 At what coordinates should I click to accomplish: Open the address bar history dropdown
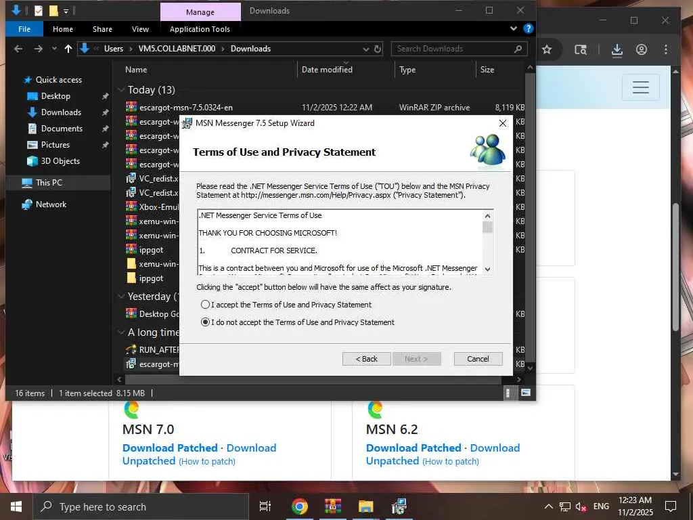coord(365,49)
